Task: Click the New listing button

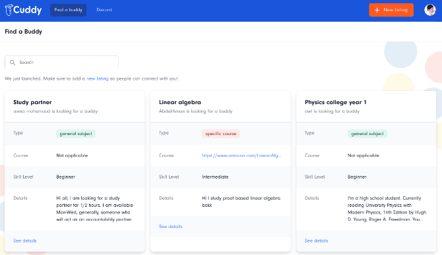Action: [x=391, y=10]
